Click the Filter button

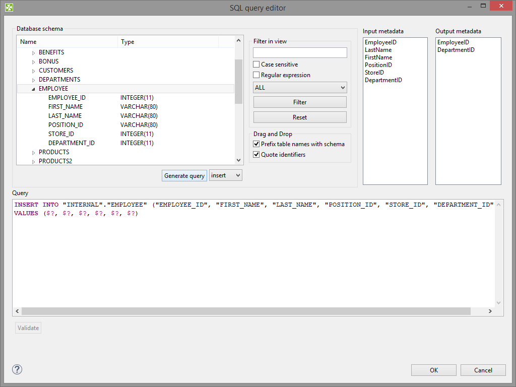(x=300, y=102)
